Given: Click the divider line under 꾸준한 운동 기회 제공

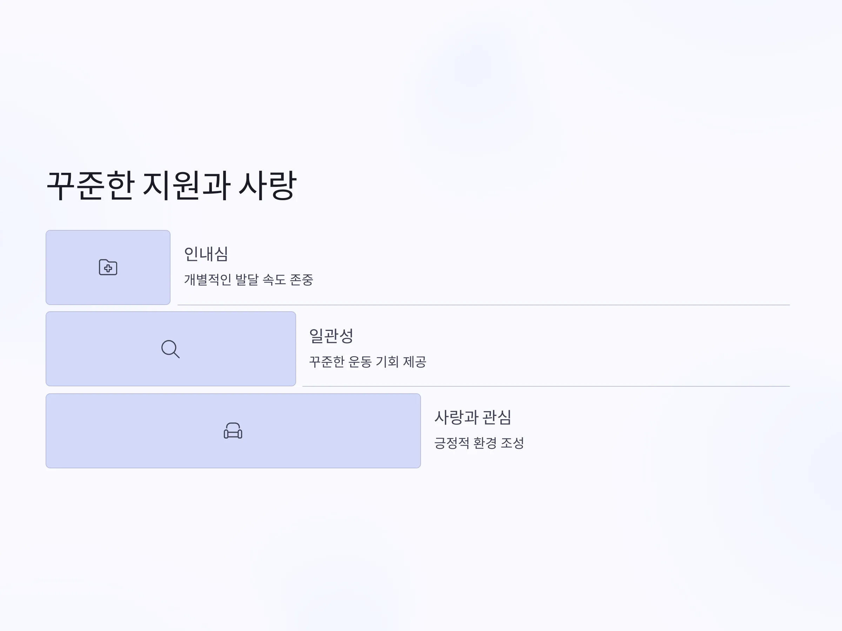Looking at the screenshot, I should coord(546,386).
